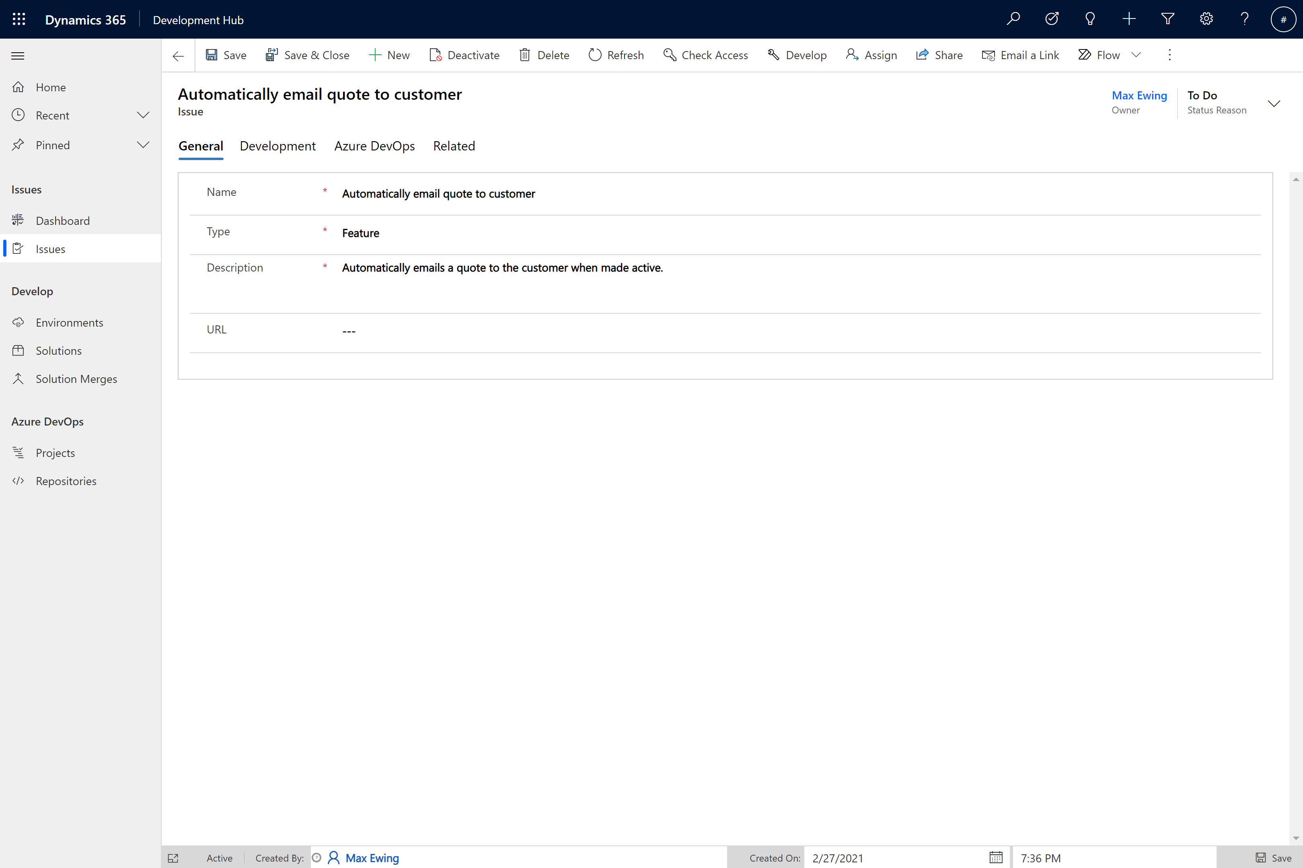Viewport: 1303px width, 868px height.
Task: Switch to the Development tab
Action: [278, 146]
